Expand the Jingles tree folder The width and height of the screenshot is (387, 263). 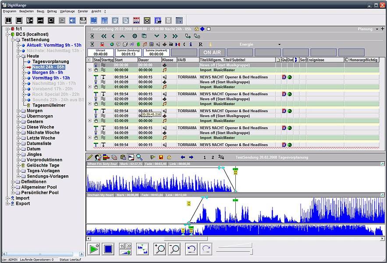point(18,154)
